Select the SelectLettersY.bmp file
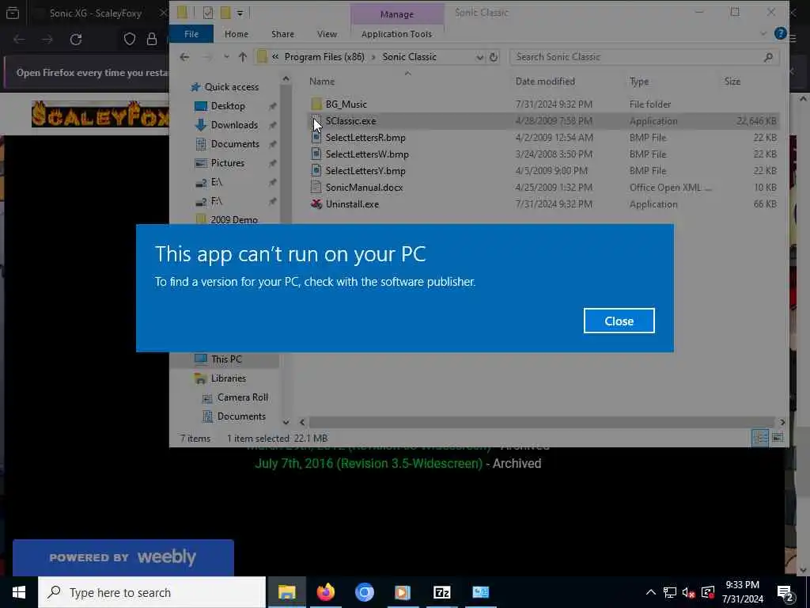 (x=365, y=171)
